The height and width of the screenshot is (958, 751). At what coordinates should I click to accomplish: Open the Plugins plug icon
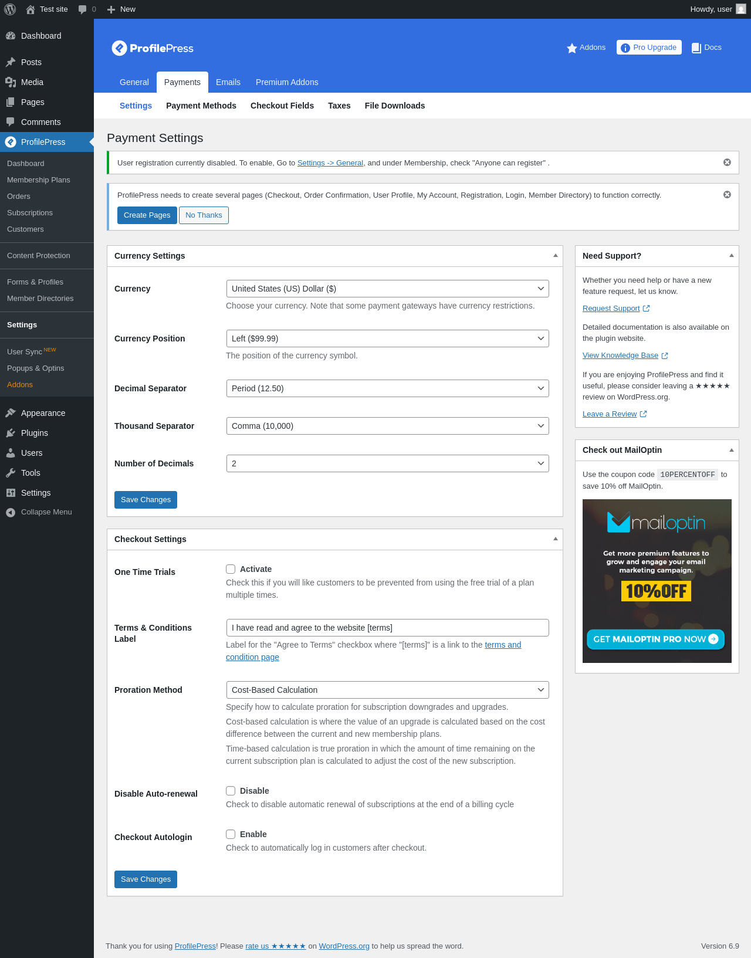point(11,433)
